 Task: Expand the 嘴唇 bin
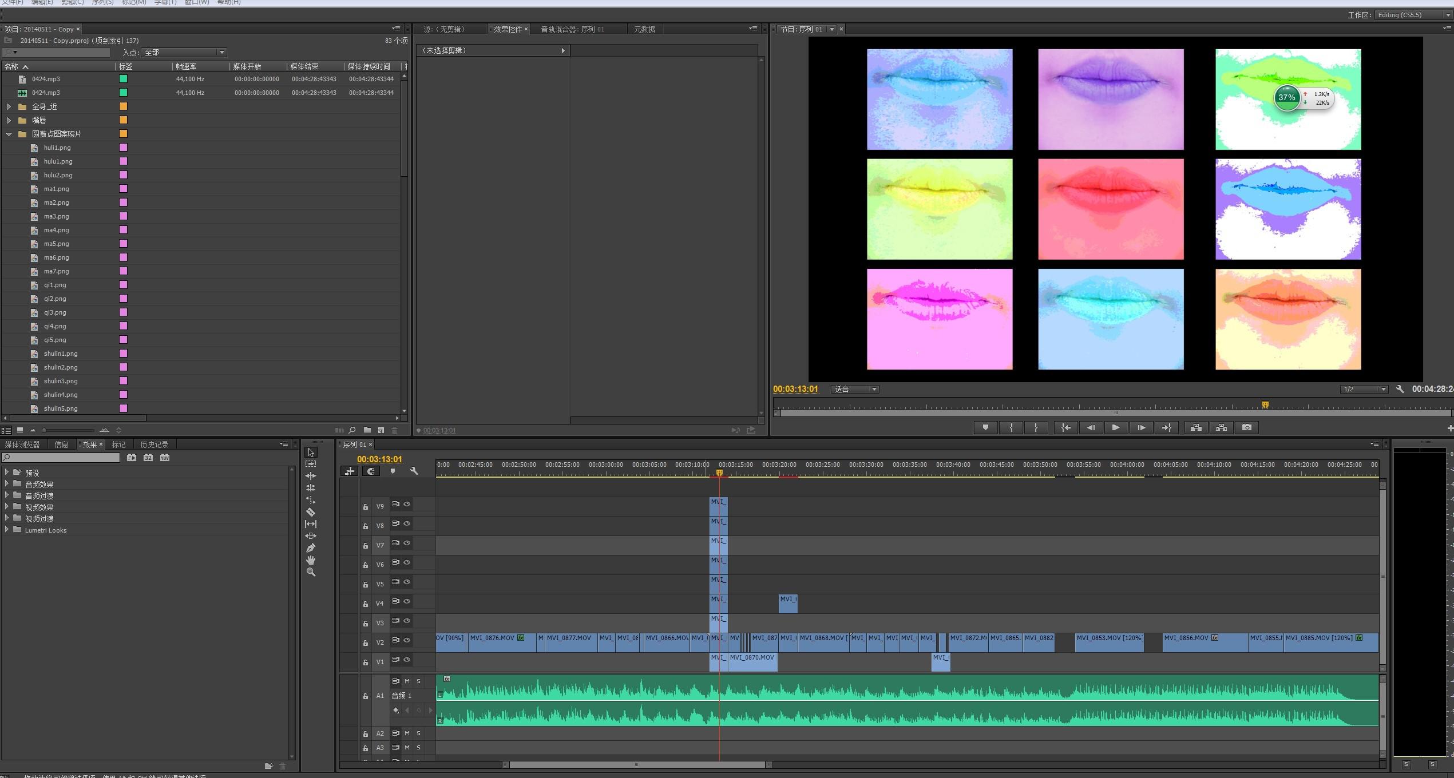[9, 120]
